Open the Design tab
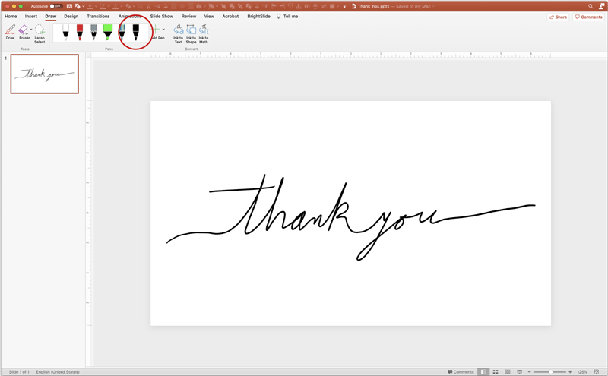The image size is (608, 376). 71,16
